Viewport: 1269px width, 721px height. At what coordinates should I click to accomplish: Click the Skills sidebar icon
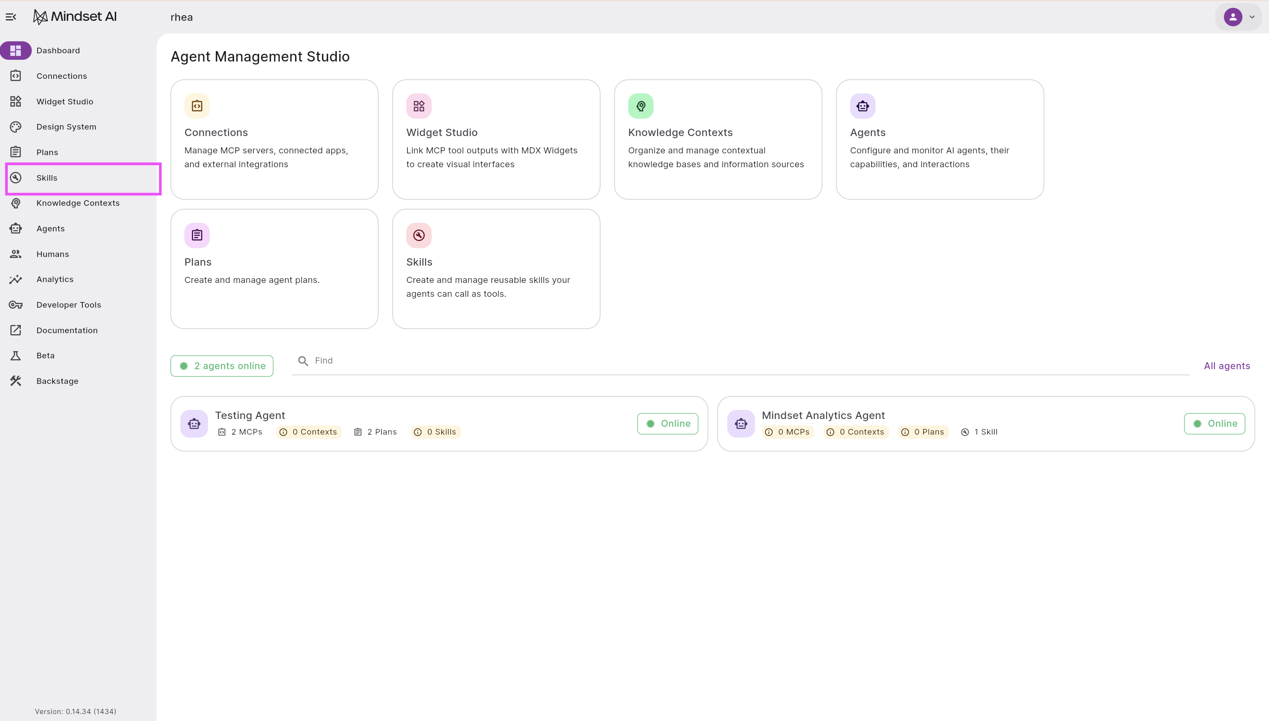[16, 178]
